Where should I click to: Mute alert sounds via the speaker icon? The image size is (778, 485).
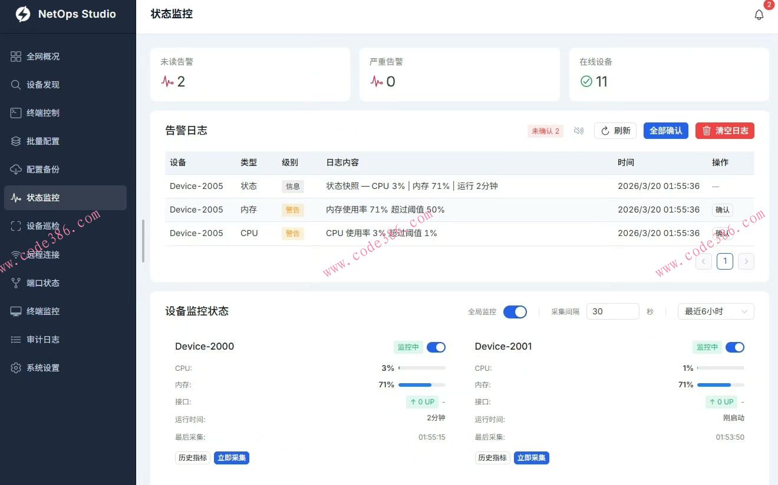579,131
